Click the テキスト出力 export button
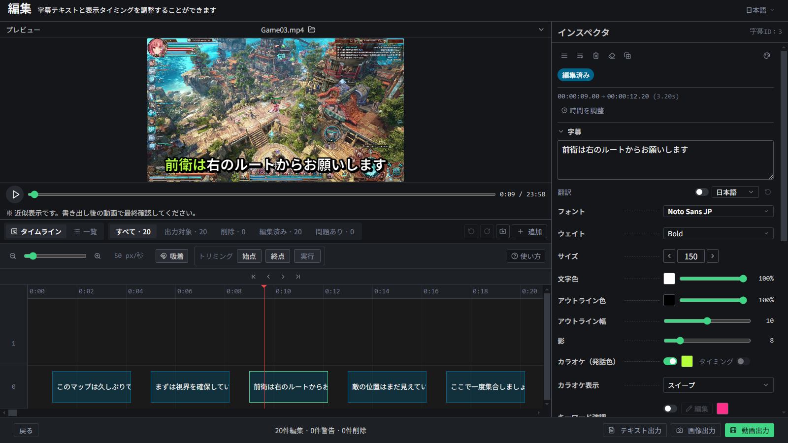The height and width of the screenshot is (443, 788). point(635,430)
